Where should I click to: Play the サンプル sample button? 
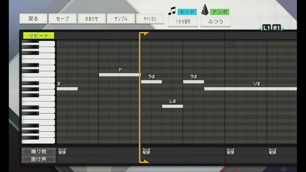121,19
